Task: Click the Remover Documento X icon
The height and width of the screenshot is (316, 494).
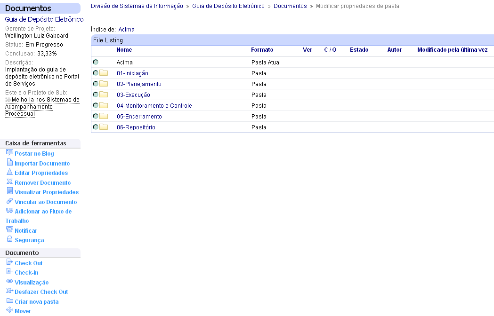Action: pos(10,182)
